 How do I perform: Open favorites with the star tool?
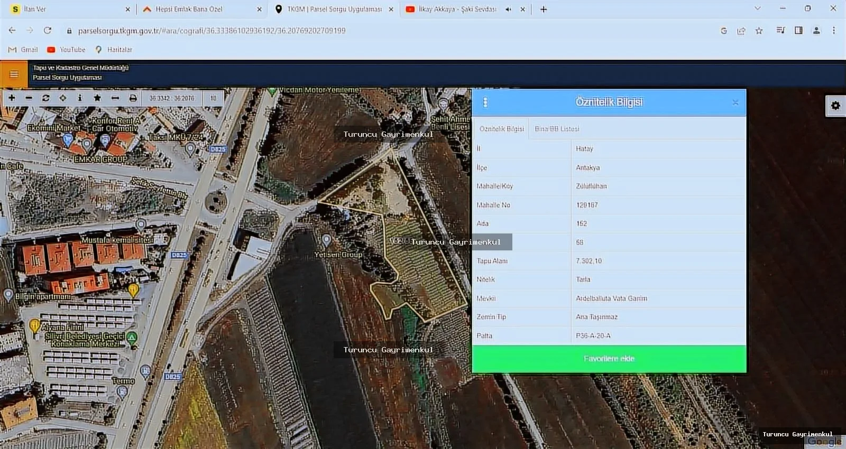(97, 98)
